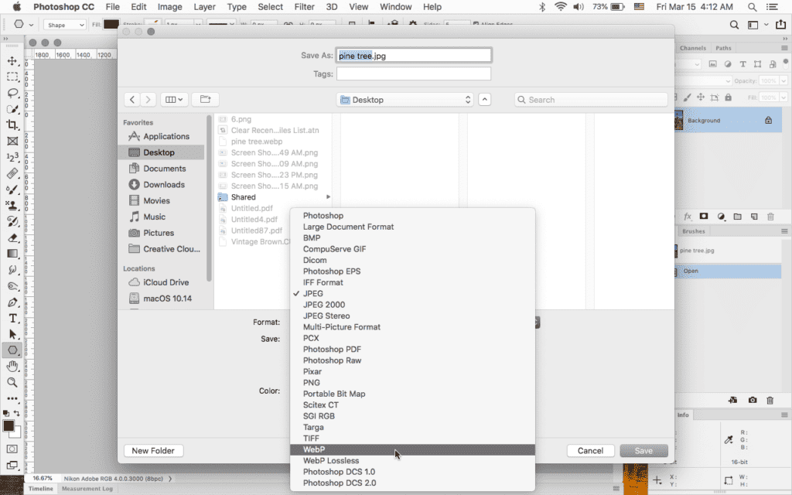Viewport: 792px width, 495px height.
Task: Create new fill or adjustment layer
Action: point(721,217)
